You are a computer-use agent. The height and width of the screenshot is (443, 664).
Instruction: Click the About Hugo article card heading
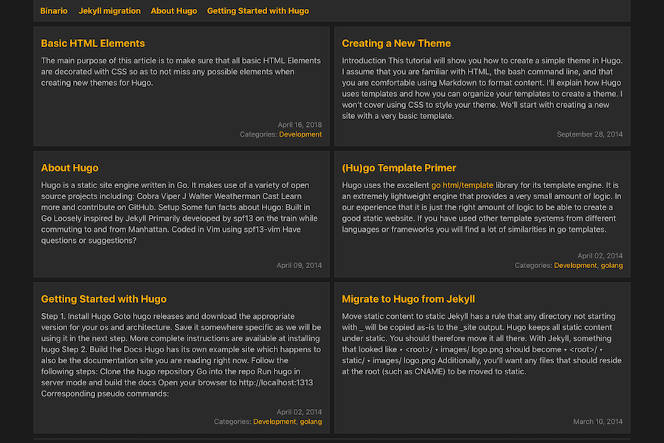69,168
